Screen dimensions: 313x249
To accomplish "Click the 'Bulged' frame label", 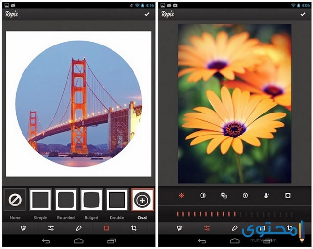I will coord(91,218).
